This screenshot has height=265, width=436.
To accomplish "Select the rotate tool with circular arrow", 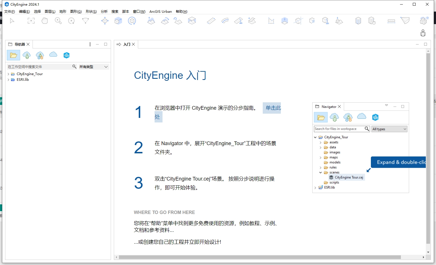I will pos(132,21).
